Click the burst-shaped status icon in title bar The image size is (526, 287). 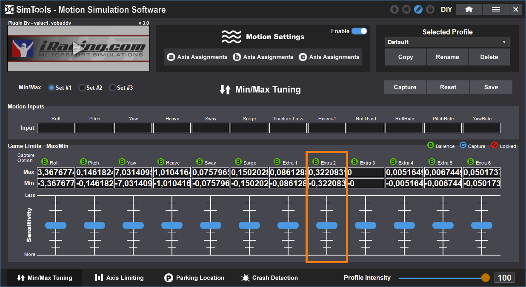point(406,9)
